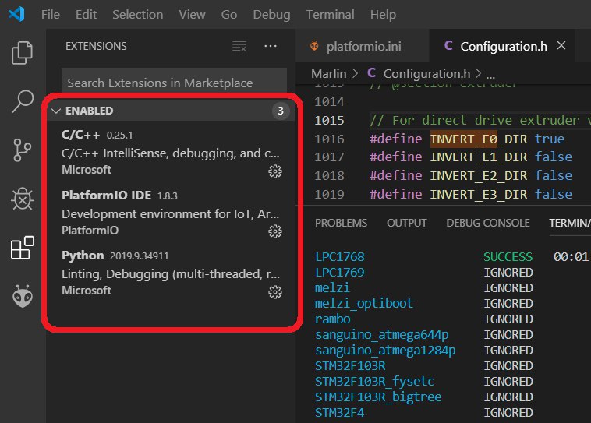
Task: Clear extensions search results icon
Action: (x=239, y=46)
